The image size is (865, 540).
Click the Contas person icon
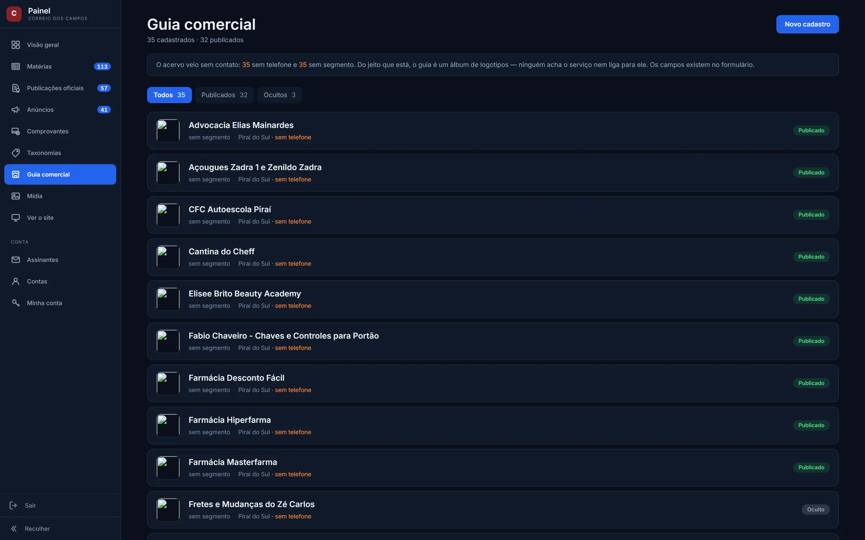pyautogui.click(x=15, y=281)
